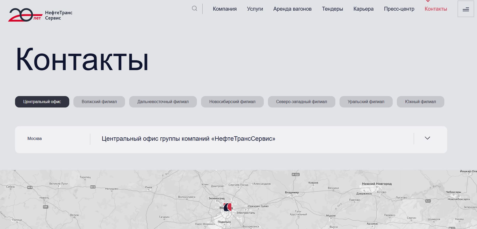This screenshot has height=229, width=477.
Task: Switch to Новосибирский филиал
Action: click(232, 102)
